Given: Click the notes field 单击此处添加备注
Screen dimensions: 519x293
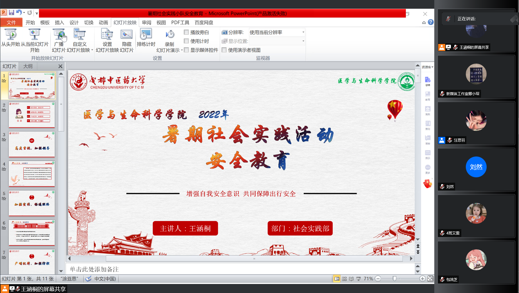Looking at the screenshot, I should [x=240, y=269].
